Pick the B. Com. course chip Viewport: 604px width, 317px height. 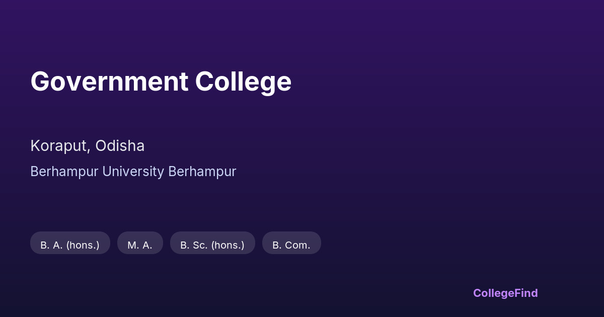click(x=291, y=245)
